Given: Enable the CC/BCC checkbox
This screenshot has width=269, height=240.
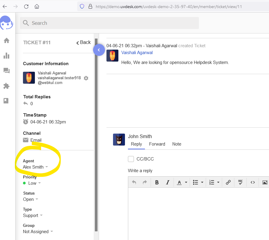Looking at the screenshot, I should click(x=131, y=159).
